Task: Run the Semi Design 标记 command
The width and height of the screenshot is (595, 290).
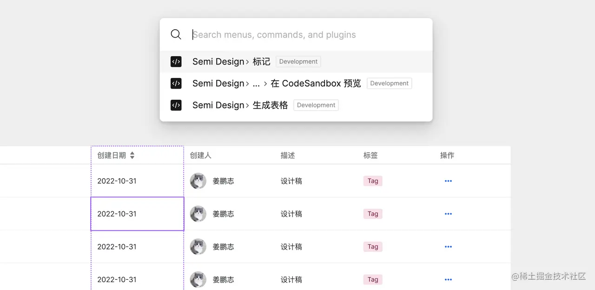Action: point(296,62)
